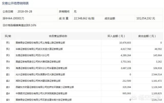Select the 公告日期 label cell
This screenshot has height=103, width=164.
[x=8, y=12]
